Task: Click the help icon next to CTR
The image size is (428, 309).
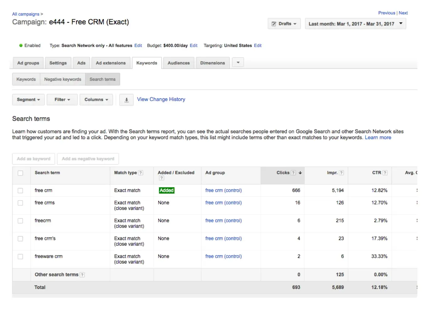Action: [385, 173]
